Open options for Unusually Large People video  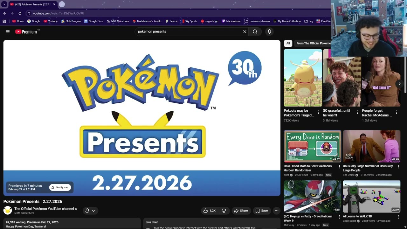[398, 167]
